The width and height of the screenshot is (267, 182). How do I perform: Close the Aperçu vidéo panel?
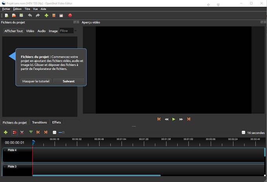coord(265,22)
